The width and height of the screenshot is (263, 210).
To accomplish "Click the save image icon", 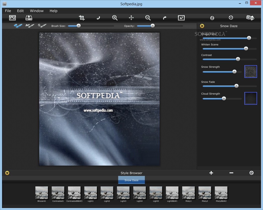I will [29, 18].
